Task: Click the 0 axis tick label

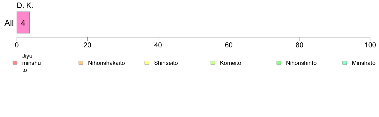Action: coord(17,45)
